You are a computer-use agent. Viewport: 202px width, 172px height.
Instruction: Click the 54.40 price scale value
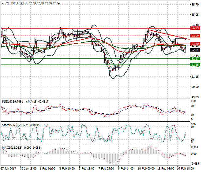[195, 25]
